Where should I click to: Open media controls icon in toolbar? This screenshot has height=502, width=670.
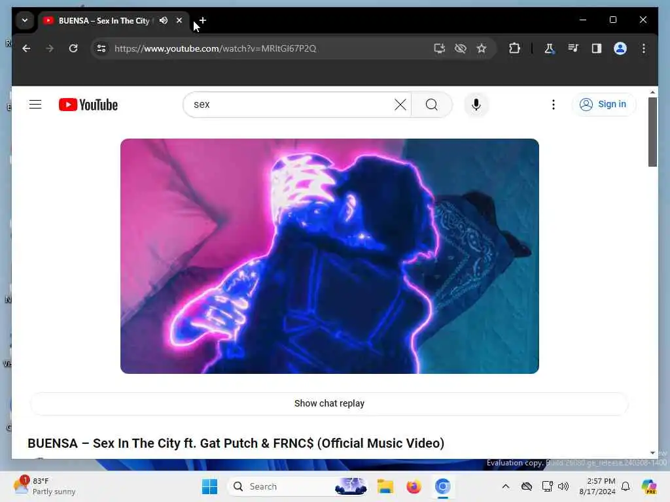click(x=573, y=48)
